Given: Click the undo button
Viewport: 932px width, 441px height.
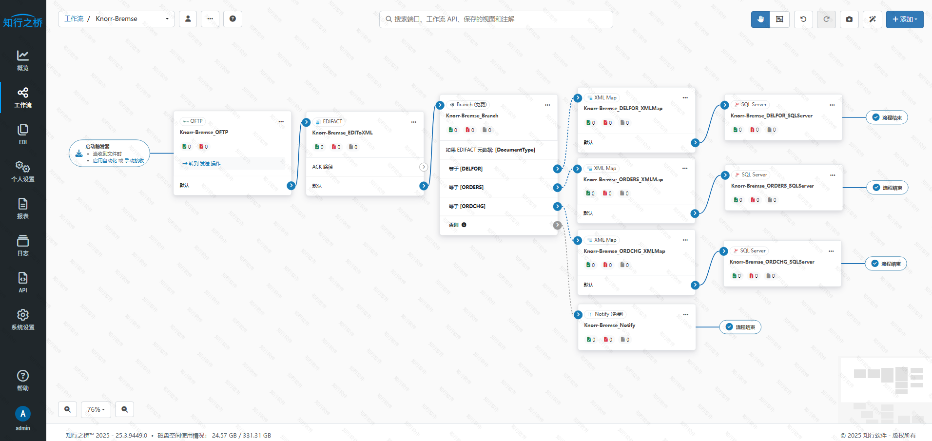Looking at the screenshot, I should click(803, 19).
